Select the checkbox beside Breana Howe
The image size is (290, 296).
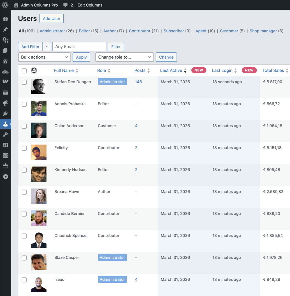tap(24, 192)
